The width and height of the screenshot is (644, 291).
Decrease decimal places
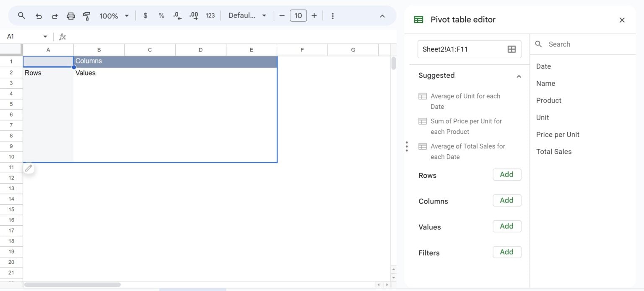point(177,15)
